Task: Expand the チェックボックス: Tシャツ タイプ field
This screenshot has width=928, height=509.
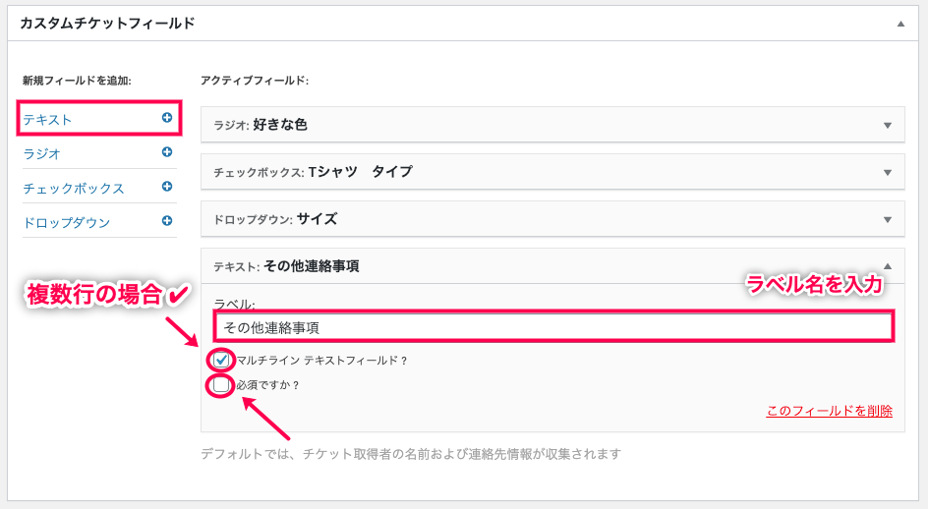Action: [x=887, y=172]
